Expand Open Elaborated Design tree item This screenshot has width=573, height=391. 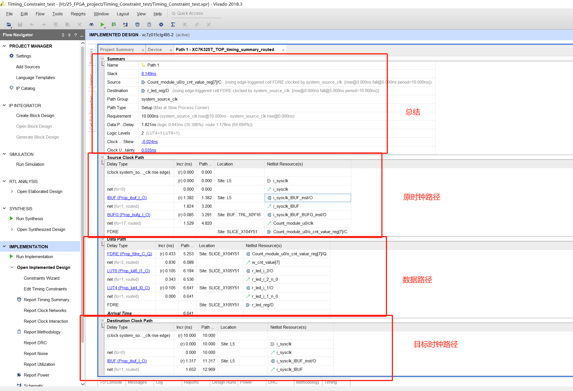(x=12, y=192)
